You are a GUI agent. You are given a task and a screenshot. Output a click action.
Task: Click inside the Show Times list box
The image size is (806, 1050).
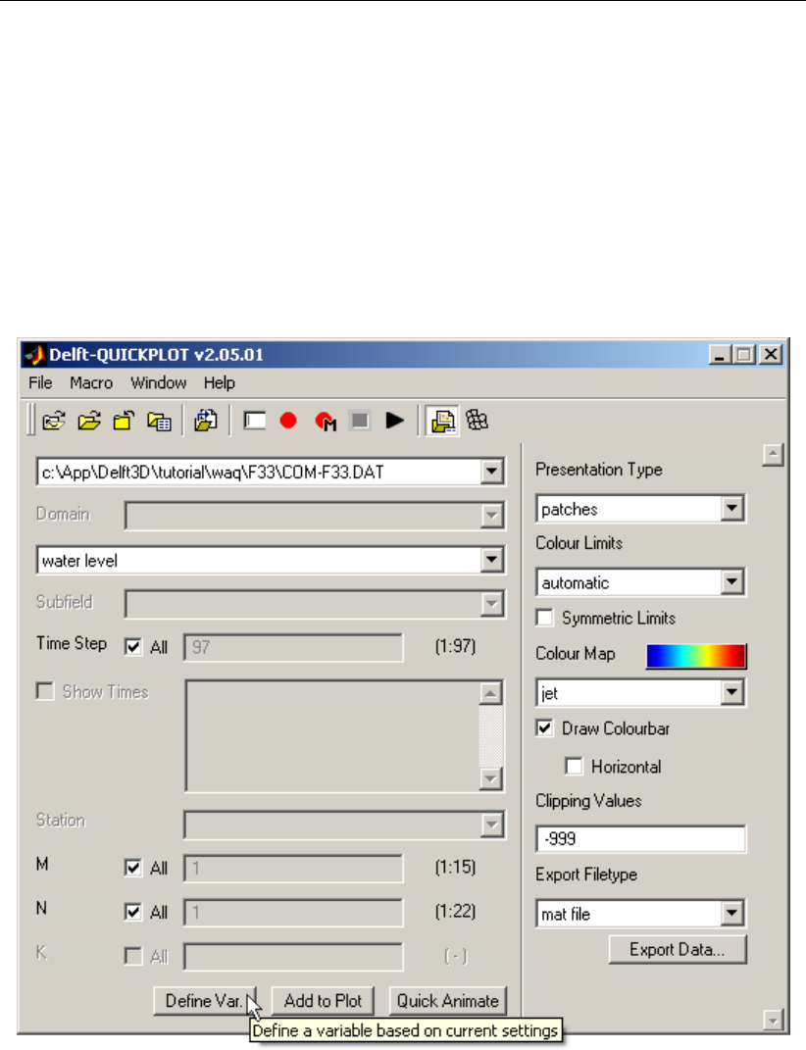coord(332,736)
